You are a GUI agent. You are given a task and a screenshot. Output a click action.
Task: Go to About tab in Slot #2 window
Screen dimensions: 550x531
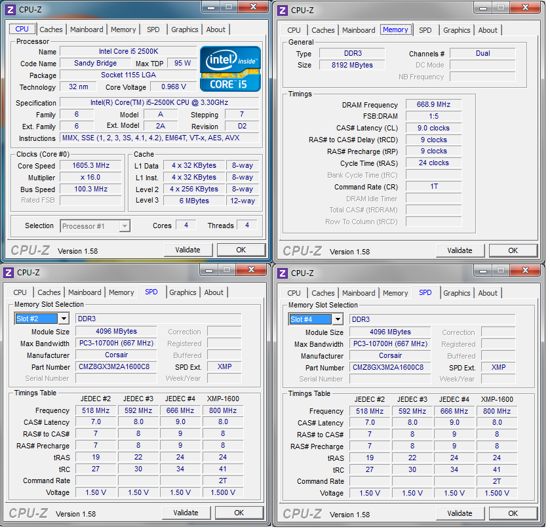pos(214,292)
